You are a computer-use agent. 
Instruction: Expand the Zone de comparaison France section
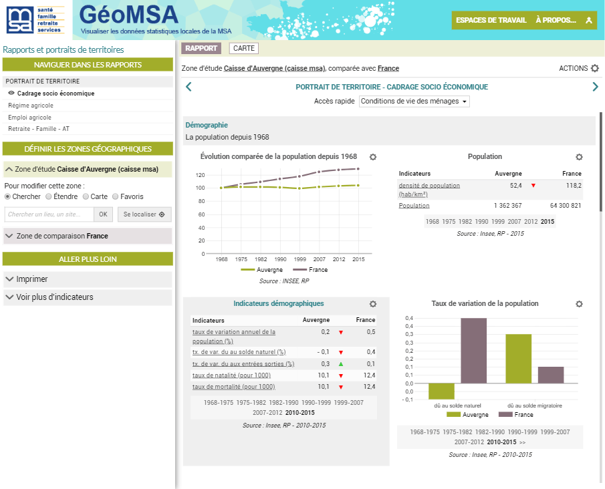[x=88, y=236]
